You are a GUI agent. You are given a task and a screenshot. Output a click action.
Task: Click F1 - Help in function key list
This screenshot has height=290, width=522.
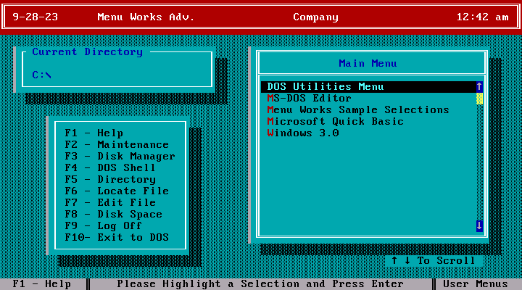pos(94,133)
